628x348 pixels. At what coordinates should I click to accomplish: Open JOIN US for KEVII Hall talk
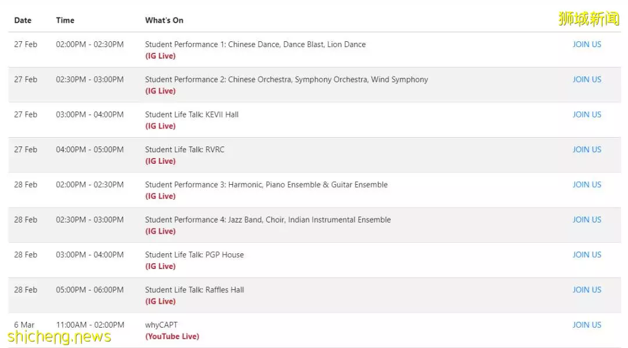pos(587,114)
